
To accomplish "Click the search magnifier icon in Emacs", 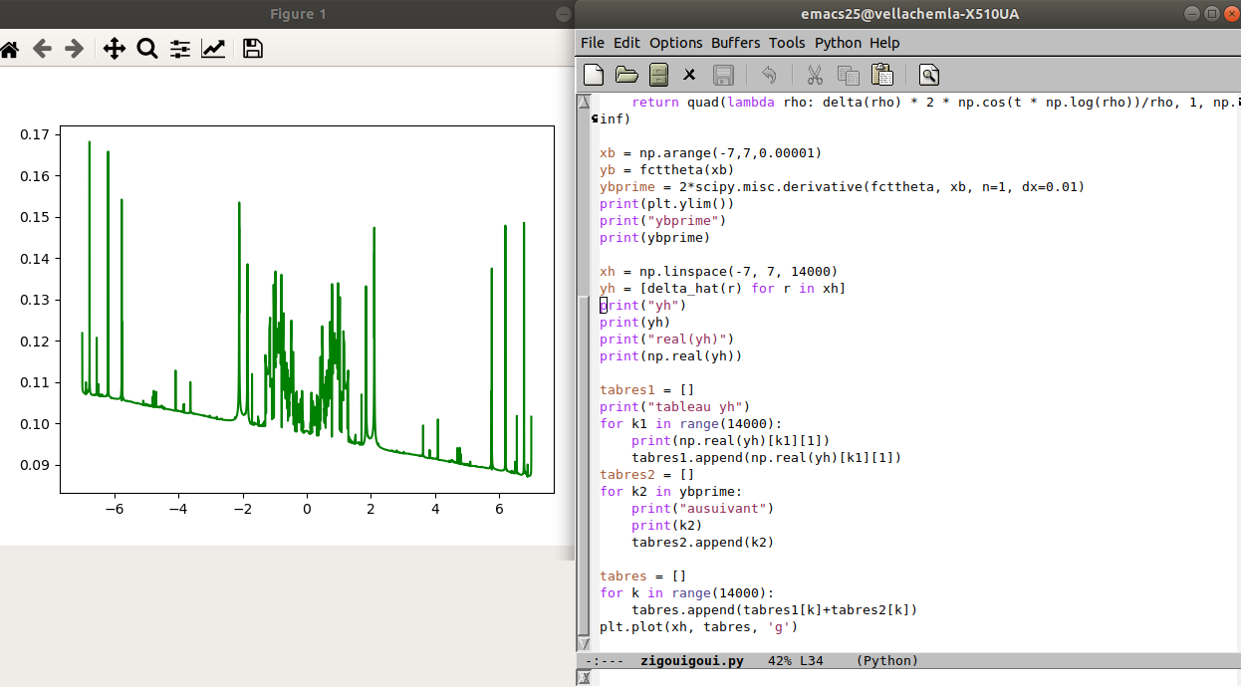I will pos(928,75).
